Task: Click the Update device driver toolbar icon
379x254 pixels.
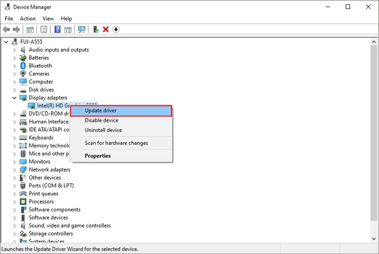Action: click(x=96, y=29)
